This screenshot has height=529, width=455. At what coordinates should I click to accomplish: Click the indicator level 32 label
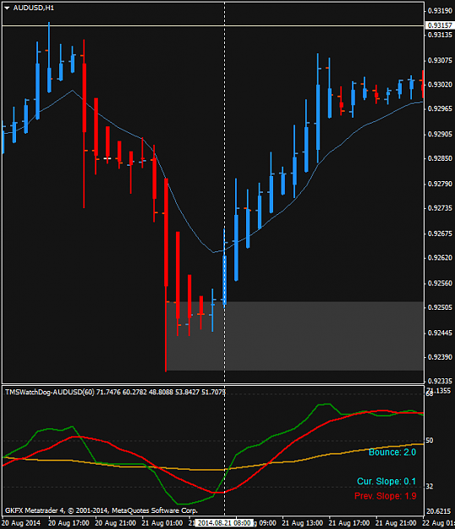click(x=430, y=487)
